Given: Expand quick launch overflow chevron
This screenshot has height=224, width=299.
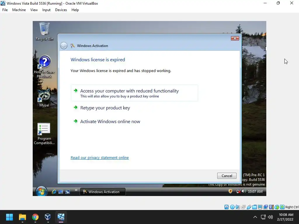Looking at the screenshot, I should [76, 190].
